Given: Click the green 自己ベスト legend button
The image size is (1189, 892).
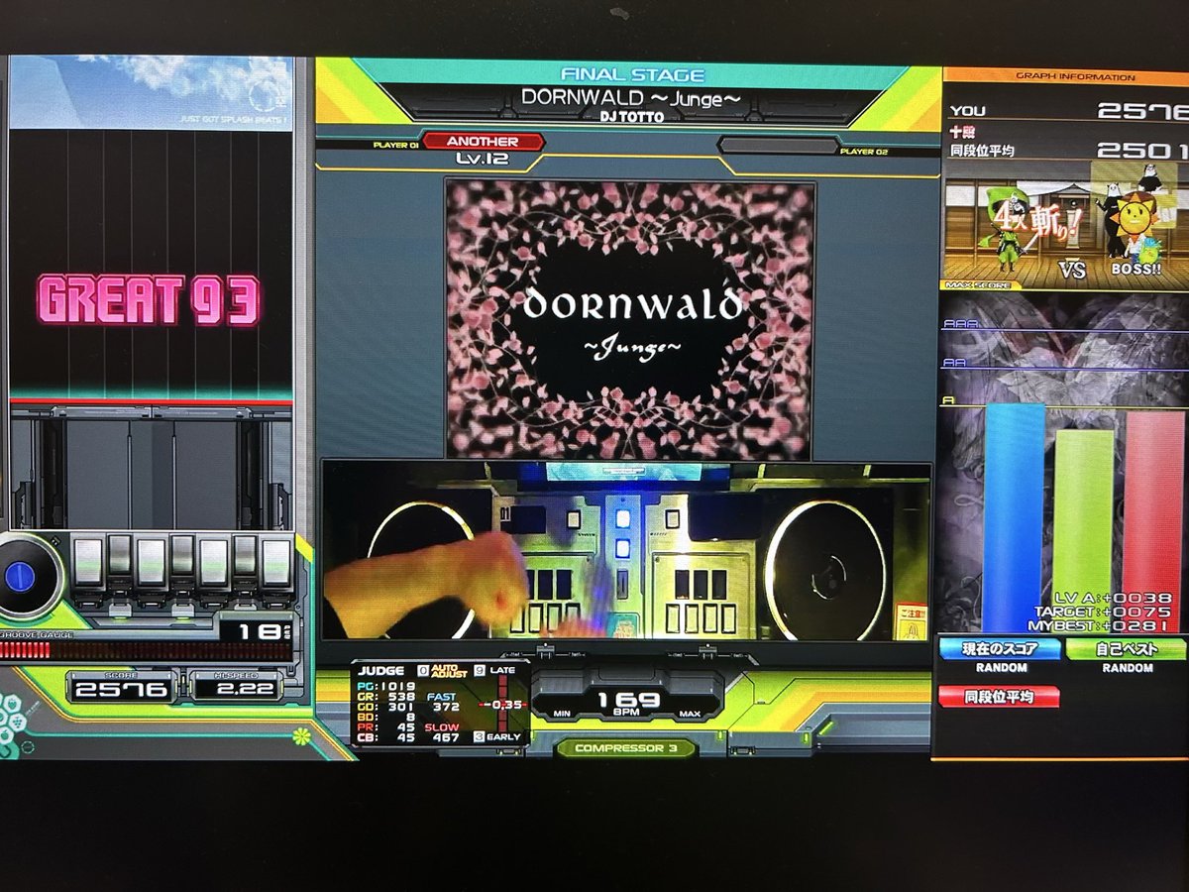Looking at the screenshot, I should (x=1125, y=650).
